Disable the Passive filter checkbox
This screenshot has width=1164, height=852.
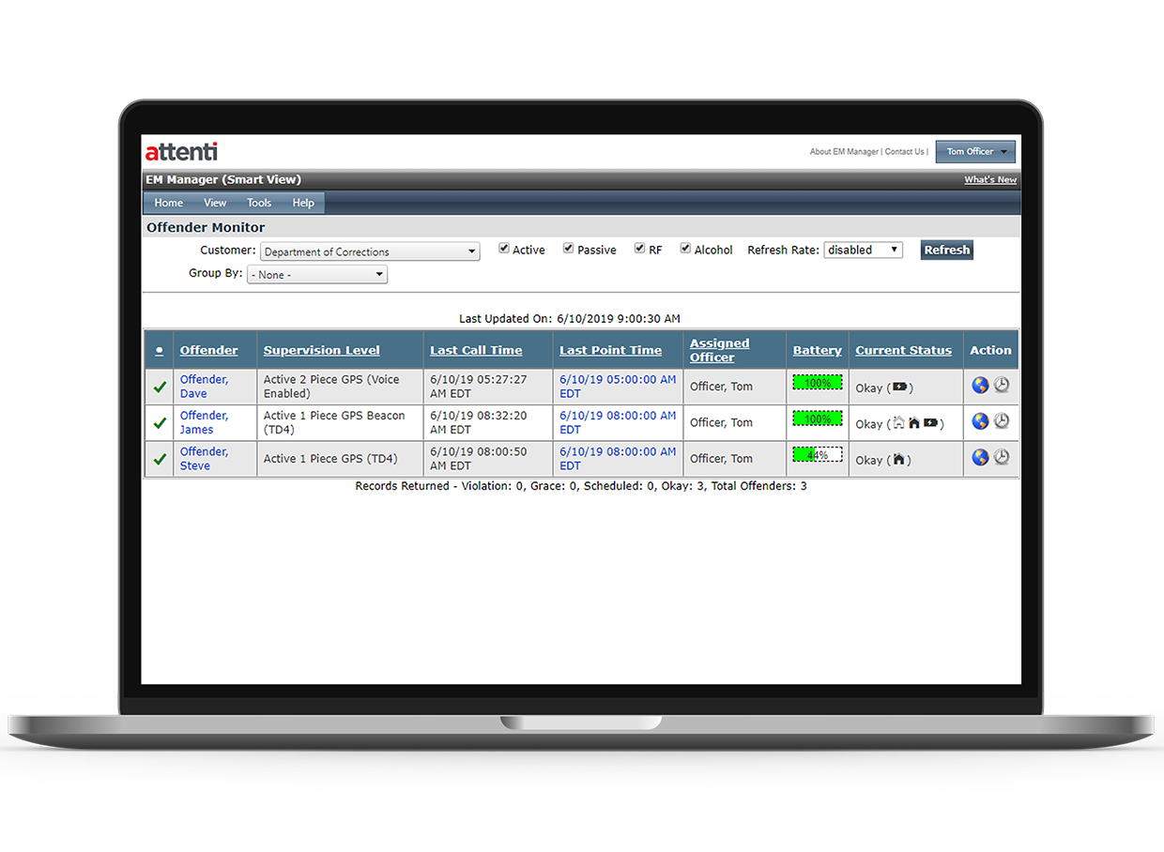coord(568,248)
